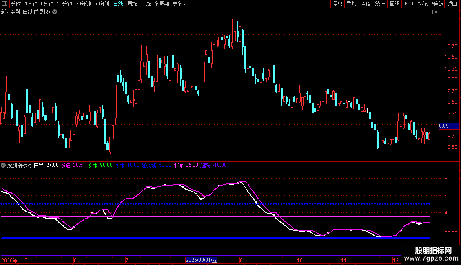
Task: Click the 复权 adjustment button
Action: click(337, 4)
